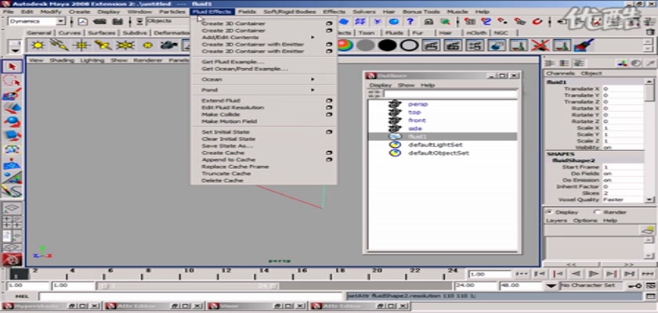Open option box for Create 3D Container
The height and width of the screenshot is (313, 658).
(x=329, y=23)
